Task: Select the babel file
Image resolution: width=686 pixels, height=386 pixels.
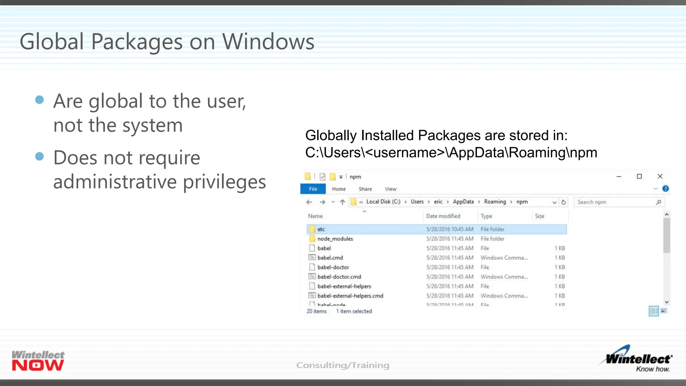Action: click(x=437, y=248)
